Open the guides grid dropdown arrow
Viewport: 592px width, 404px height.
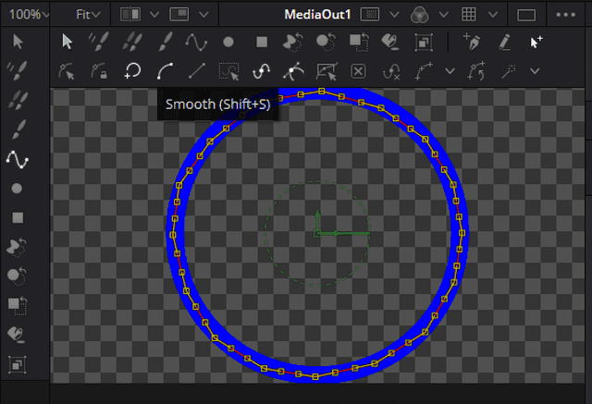(493, 15)
